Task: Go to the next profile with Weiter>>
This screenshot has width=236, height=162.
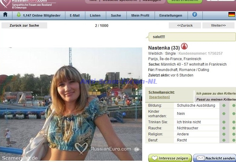Action: [218, 25]
